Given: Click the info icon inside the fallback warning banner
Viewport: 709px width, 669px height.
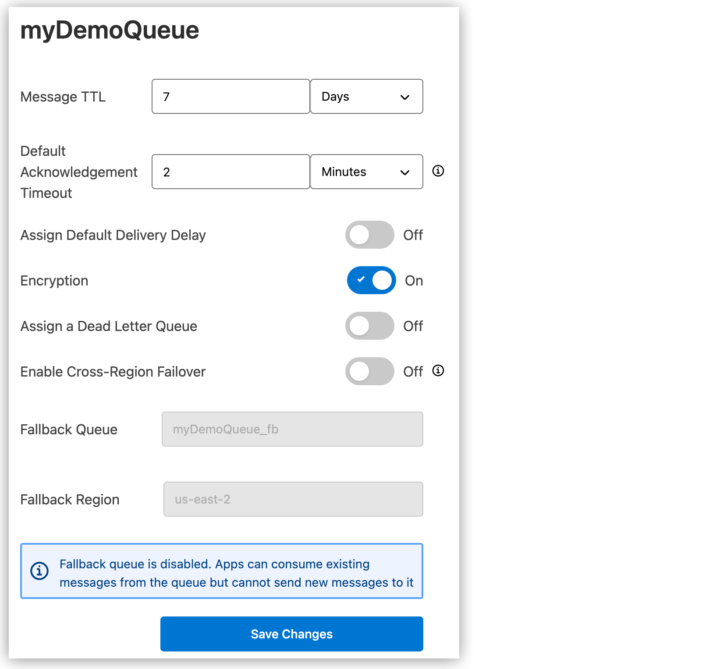Looking at the screenshot, I should (x=39, y=571).
